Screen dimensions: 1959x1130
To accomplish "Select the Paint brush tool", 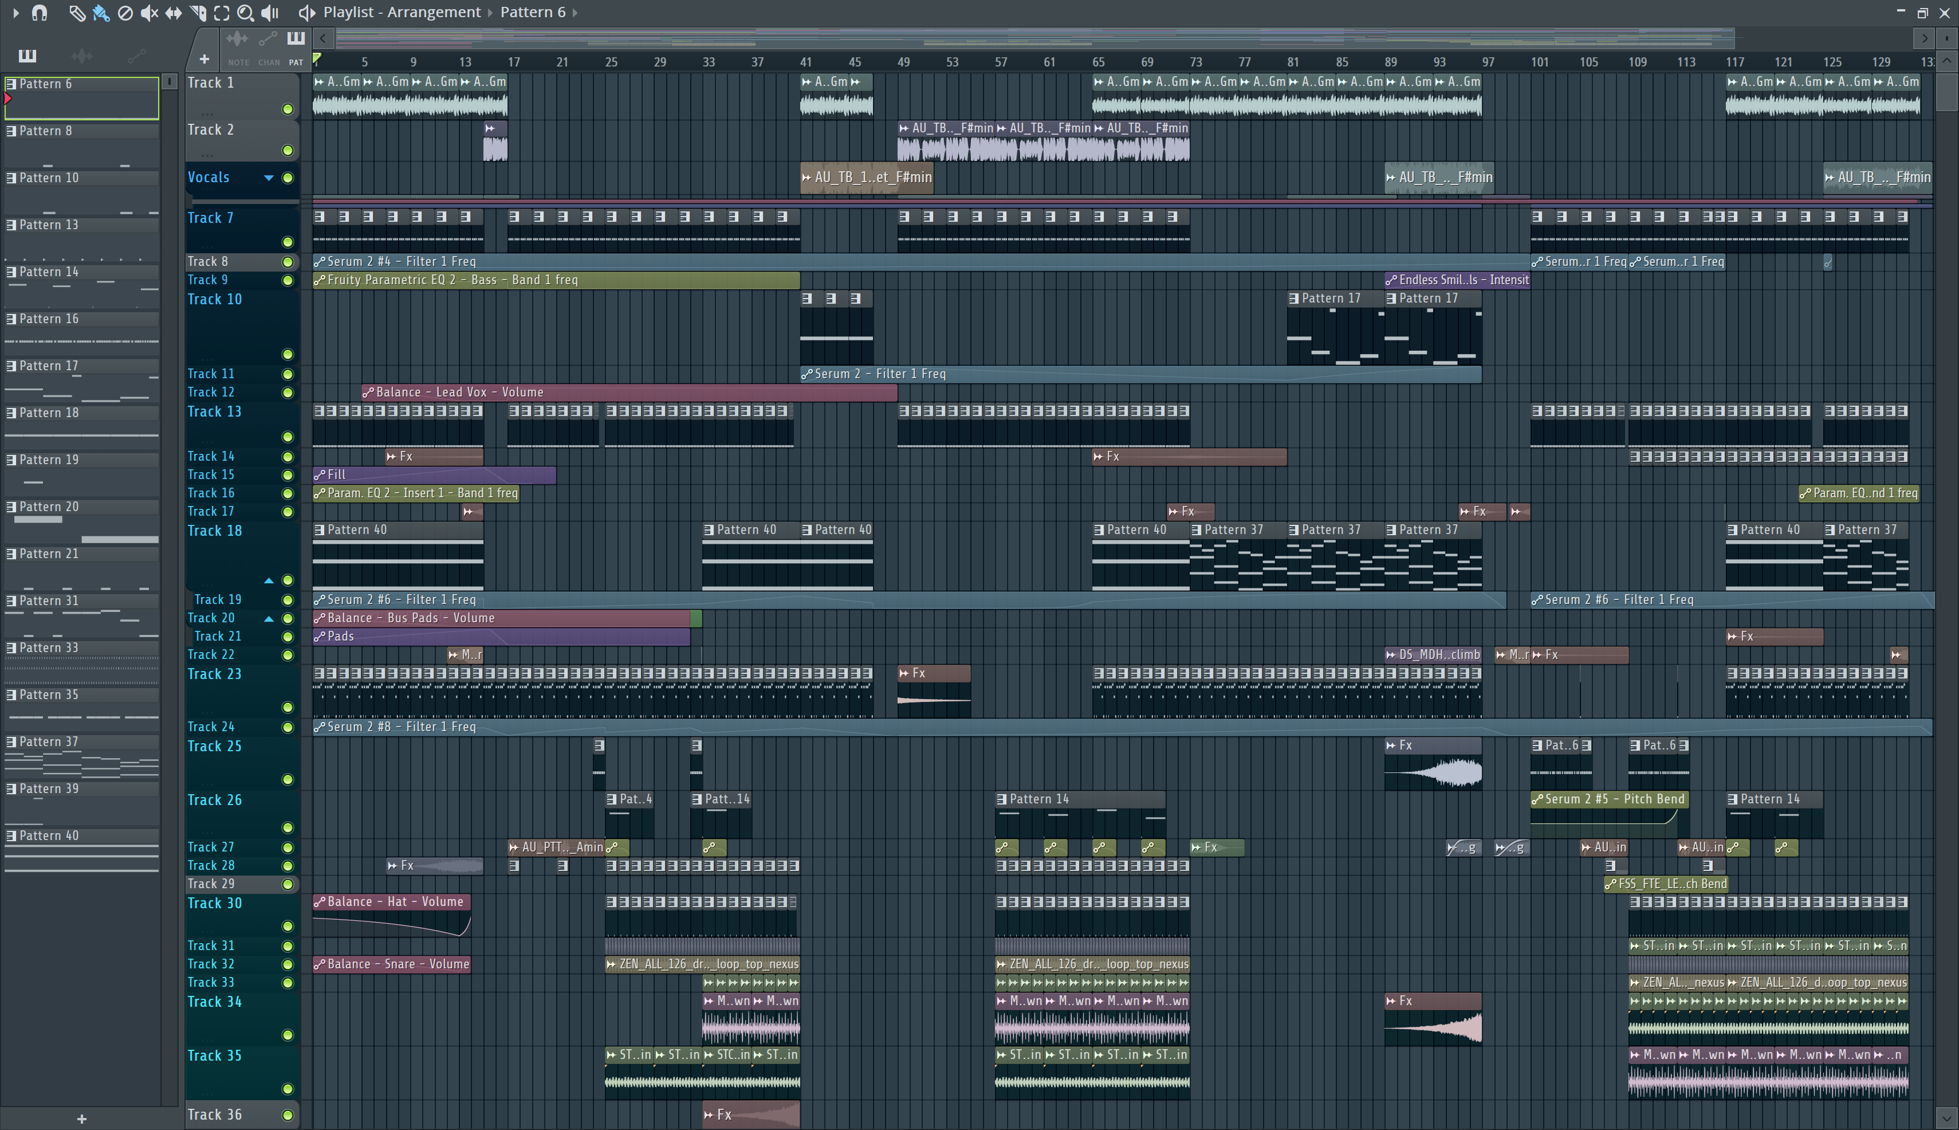I will coord(101,13).
